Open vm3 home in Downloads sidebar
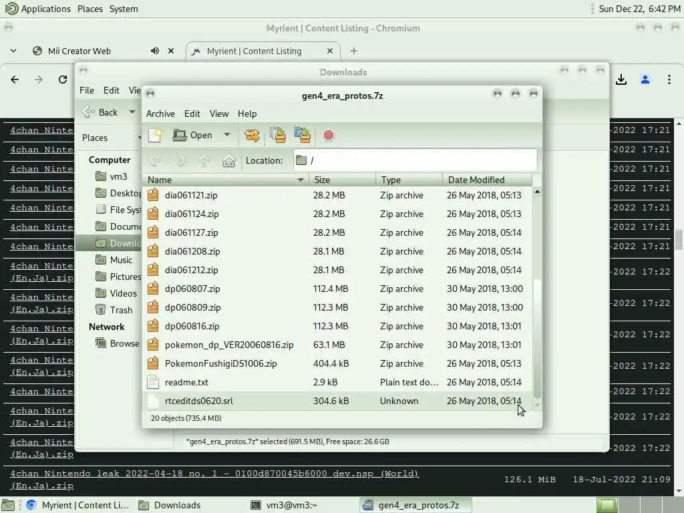This screenshot has width=684, height=513. [x=112, y=176]
